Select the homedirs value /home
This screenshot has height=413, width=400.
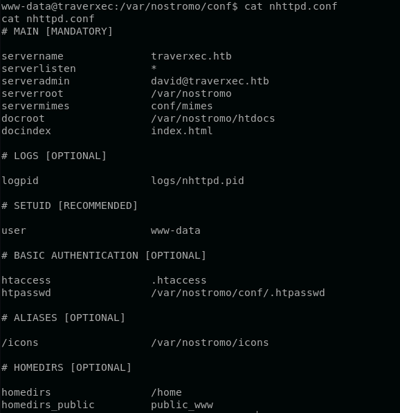click(x=166, y=392)
